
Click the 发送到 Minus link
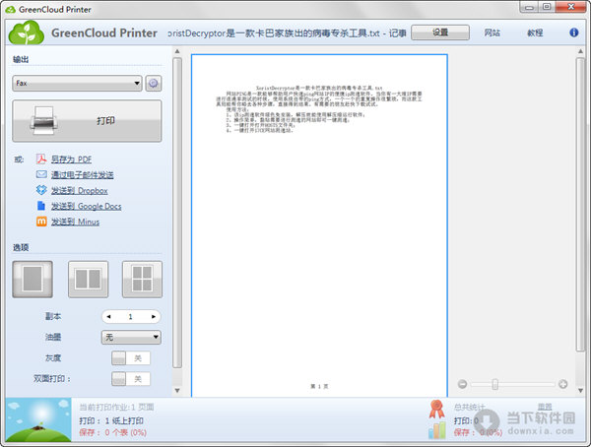click(76, 222)
